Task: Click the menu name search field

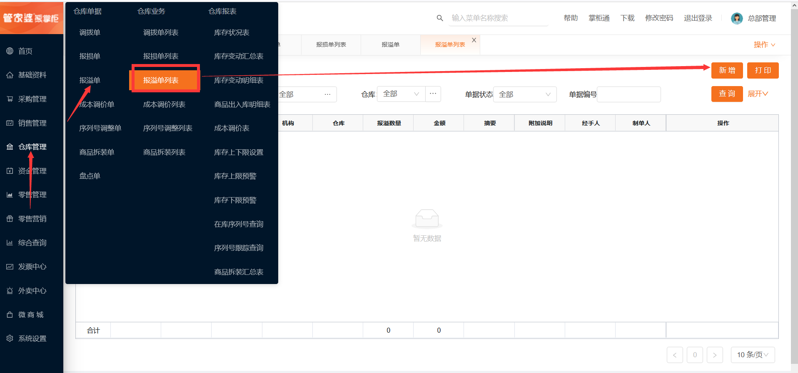Action: (498, 18)
